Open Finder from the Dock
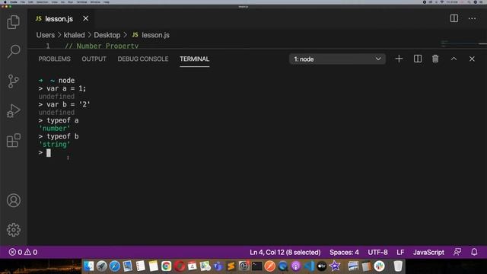This screenshot has height=274, width=487. tap(88, 266)
